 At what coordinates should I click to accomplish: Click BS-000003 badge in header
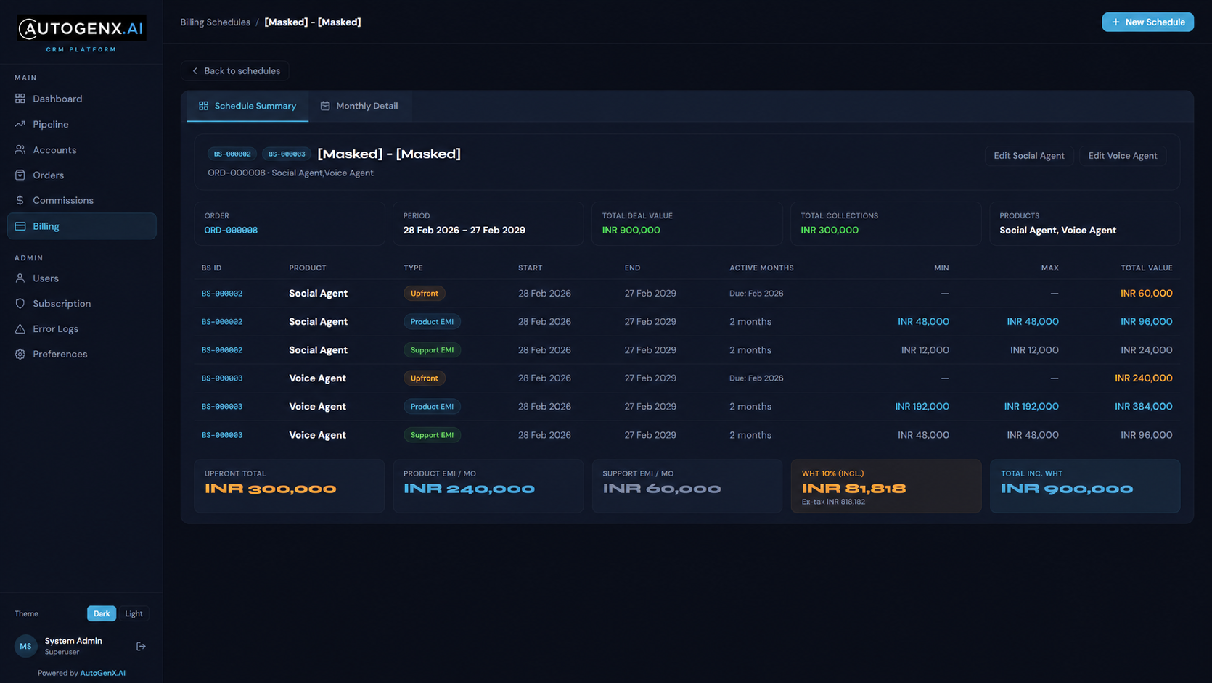point(287,154)
